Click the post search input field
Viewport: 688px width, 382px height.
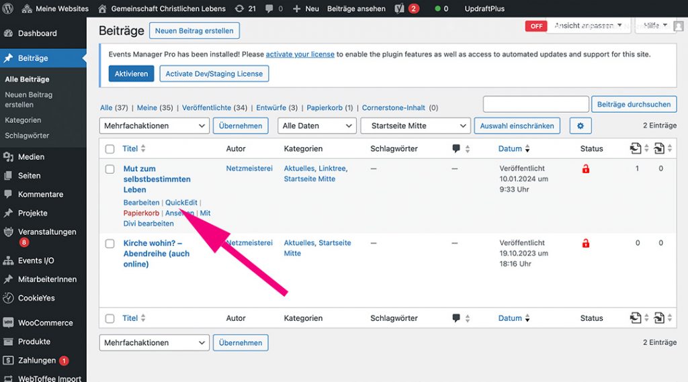(535, 104)
